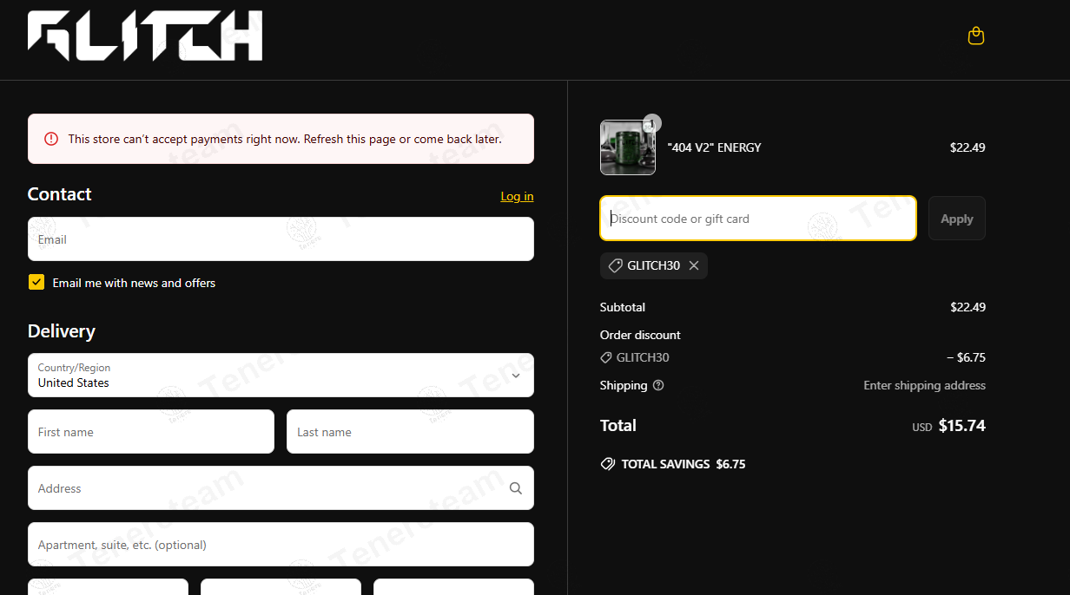
Task: Click the Delivery heading
Action: (62, 331)
